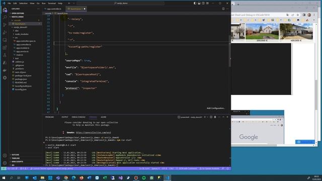Open Chrome profile avatar
The image size is (322, 181).
[309, 15]
